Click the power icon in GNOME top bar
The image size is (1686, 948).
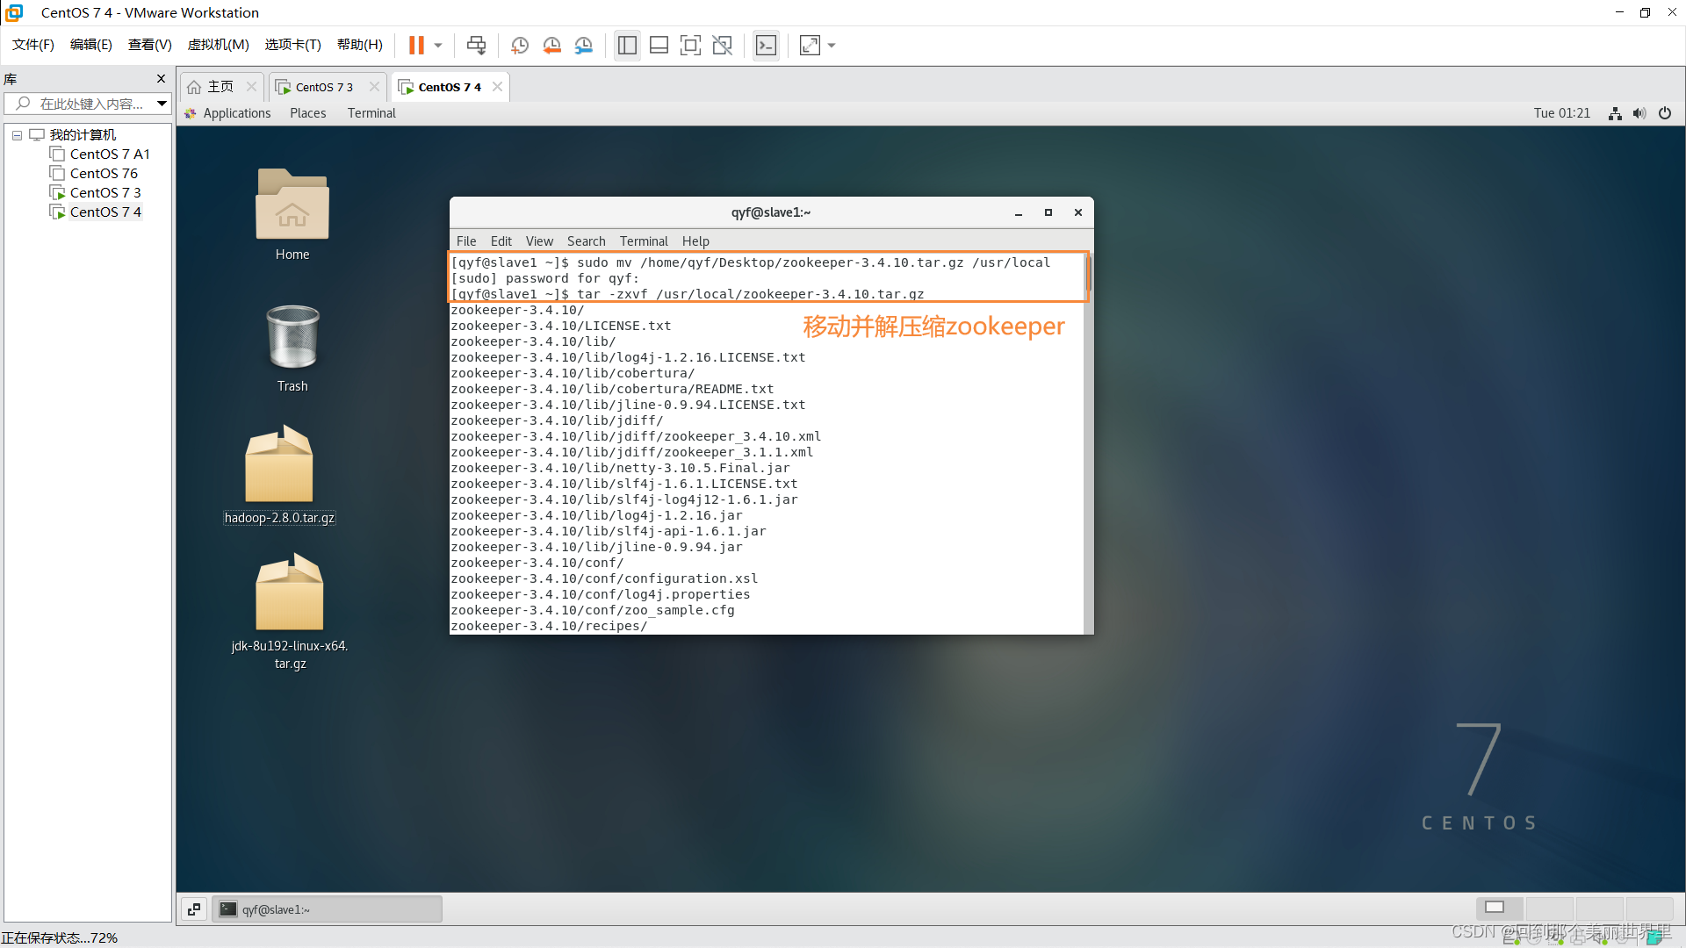coord(1665,113)
